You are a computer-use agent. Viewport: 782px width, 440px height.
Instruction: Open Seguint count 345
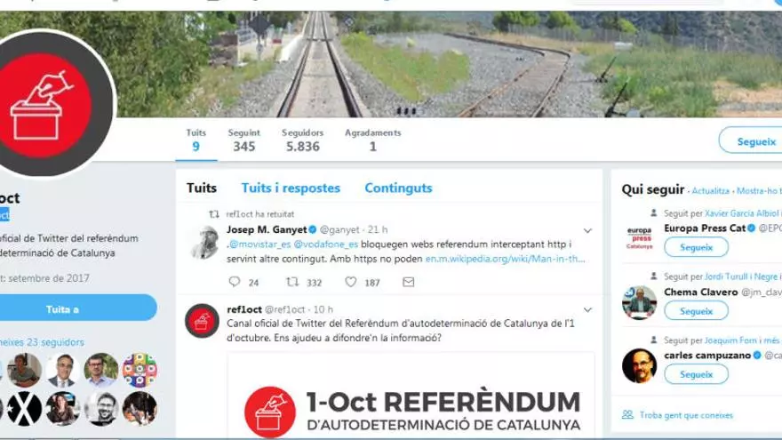coord(243,140)
